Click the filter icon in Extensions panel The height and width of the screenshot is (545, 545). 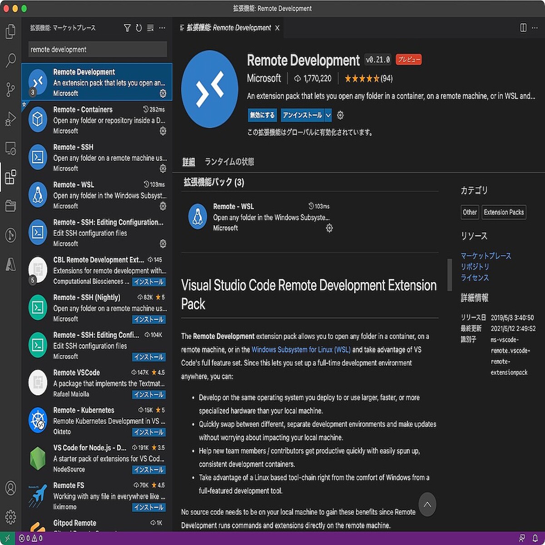[x=127, y=28]
